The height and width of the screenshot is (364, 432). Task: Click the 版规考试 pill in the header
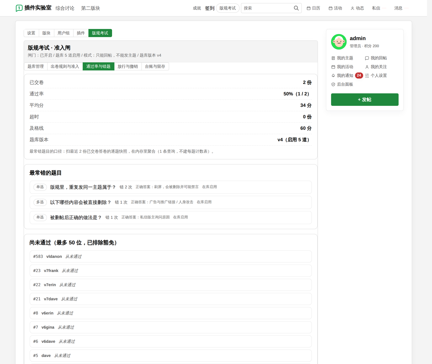coord(227,8)
